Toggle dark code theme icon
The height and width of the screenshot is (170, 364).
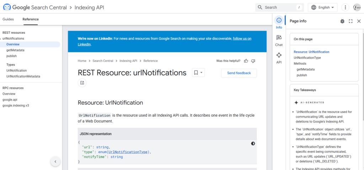(253, 143)
